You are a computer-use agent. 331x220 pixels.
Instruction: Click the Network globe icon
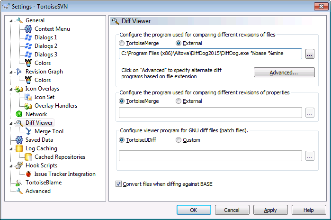coord(19,114)
